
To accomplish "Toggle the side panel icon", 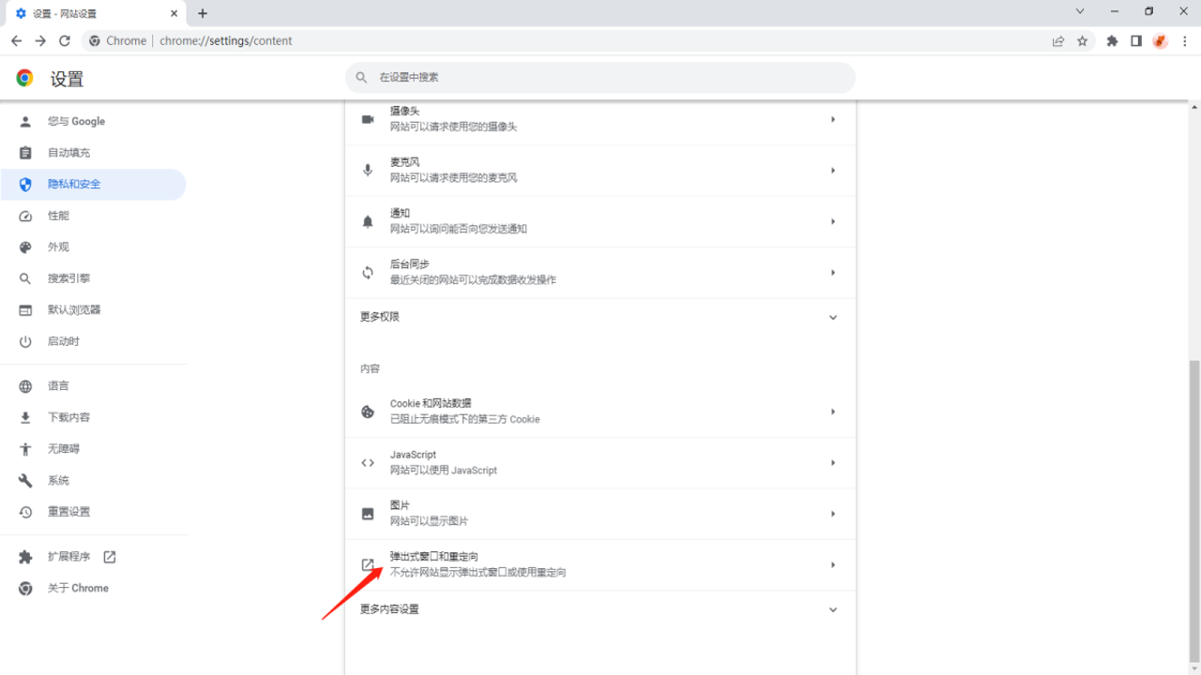I will (x=1136, y=41).
